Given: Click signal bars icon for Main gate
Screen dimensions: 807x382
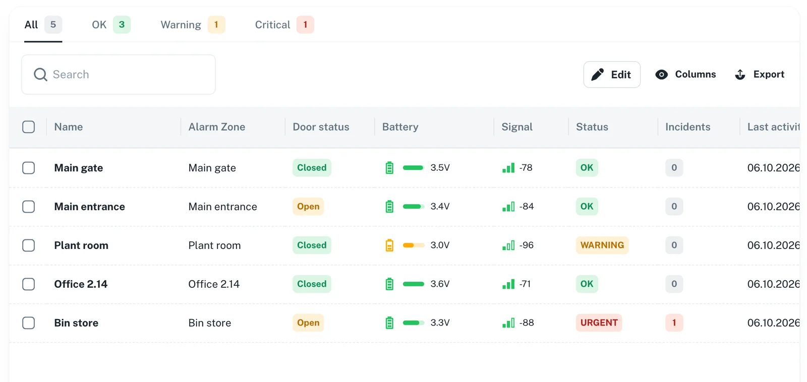Looking at the screenshot, I should point(508,168).
